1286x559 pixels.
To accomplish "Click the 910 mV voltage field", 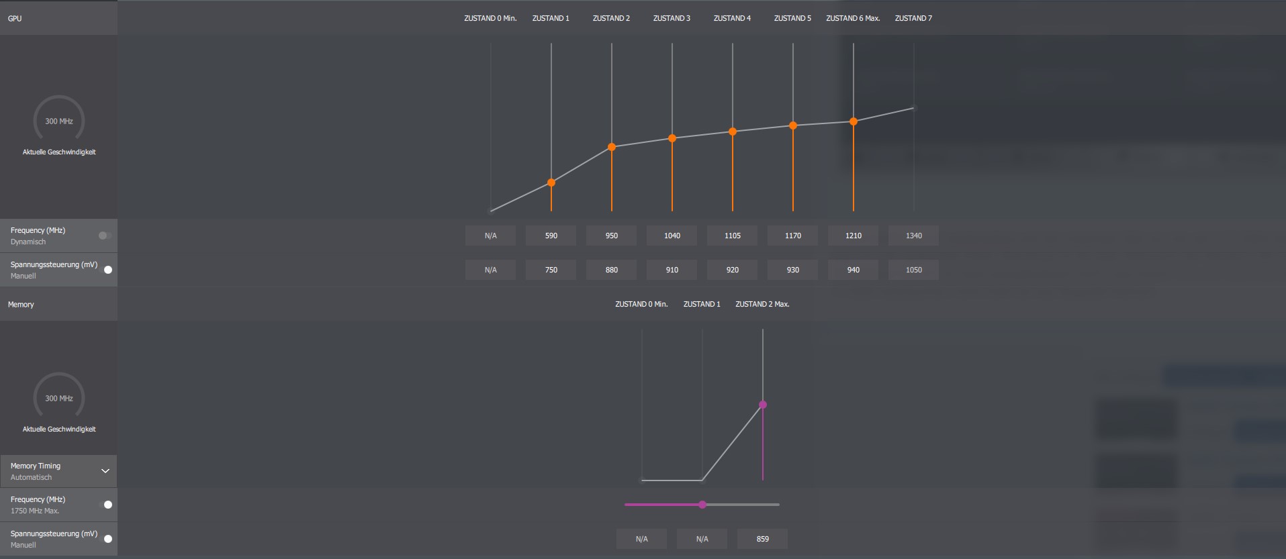I will pyautogui.click(x=672, y=270).
